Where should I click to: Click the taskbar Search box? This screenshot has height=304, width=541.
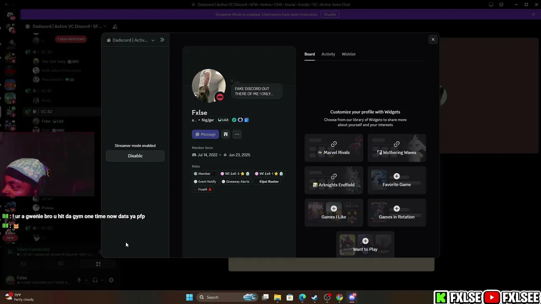228,297
